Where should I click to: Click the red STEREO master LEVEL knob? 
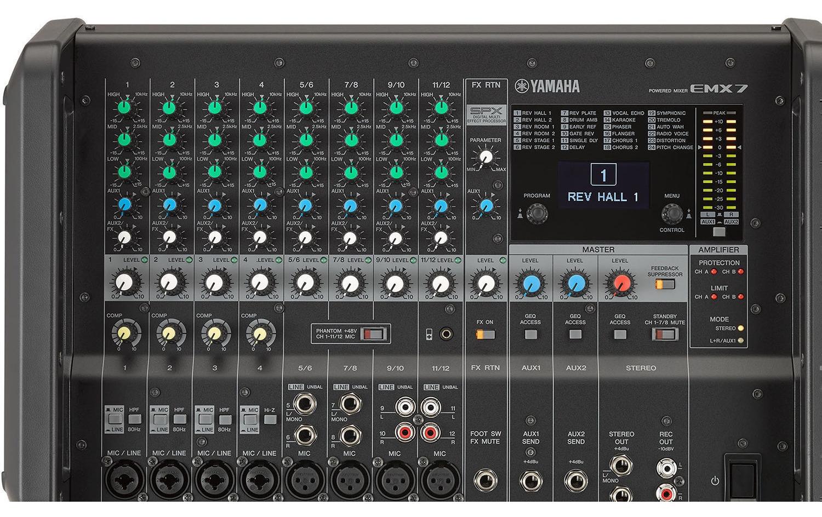(620, 283)
